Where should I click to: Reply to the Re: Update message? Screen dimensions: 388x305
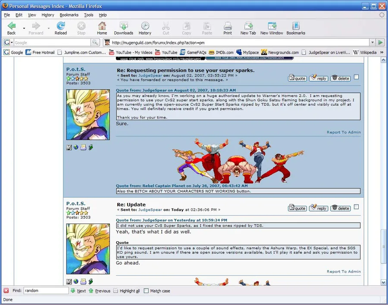point(319,208)
